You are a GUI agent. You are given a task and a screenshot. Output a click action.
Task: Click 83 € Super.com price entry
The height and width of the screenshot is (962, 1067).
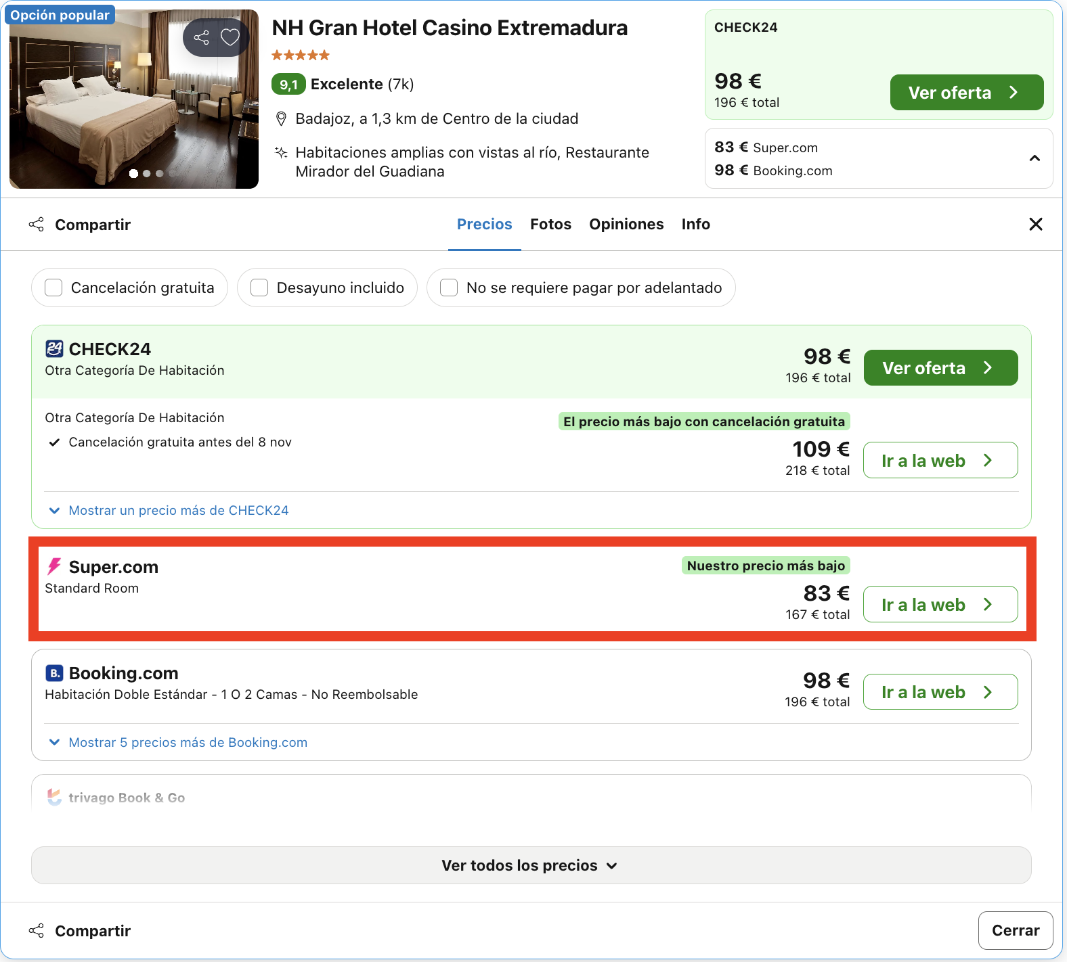coord(766,147)
